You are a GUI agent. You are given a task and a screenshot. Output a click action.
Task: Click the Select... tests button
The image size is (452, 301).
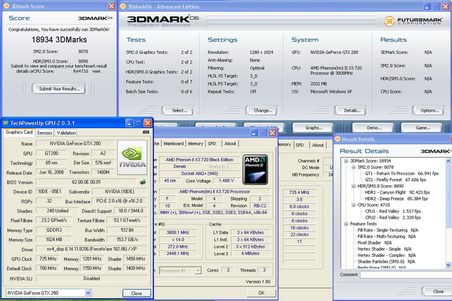(x=179, y=110)
